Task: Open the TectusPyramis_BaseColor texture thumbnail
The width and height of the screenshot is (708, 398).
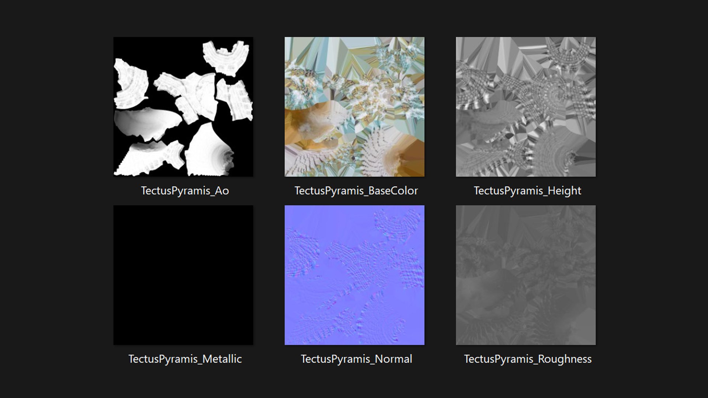Action: pos(354,107)
